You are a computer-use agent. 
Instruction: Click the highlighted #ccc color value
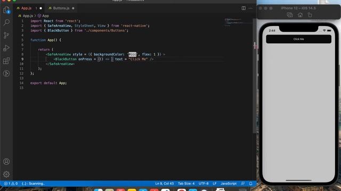point(132,54)
